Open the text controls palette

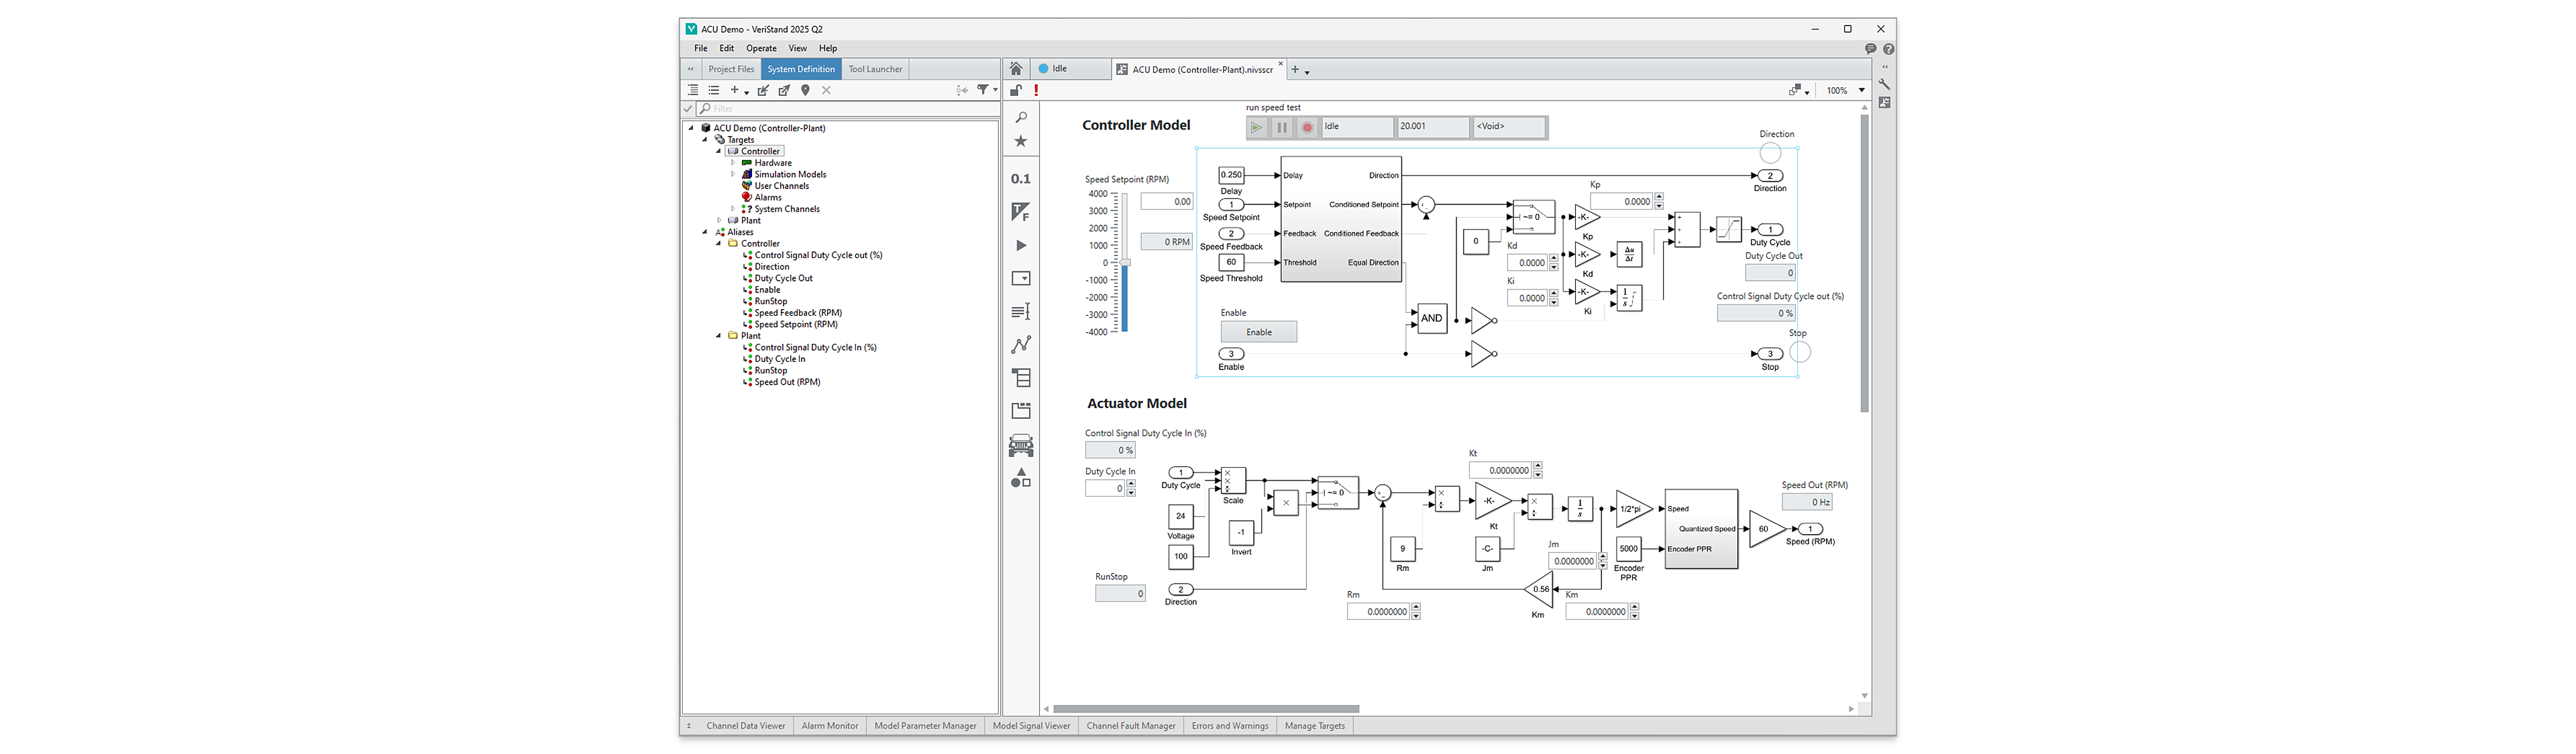click(1021, 312)
